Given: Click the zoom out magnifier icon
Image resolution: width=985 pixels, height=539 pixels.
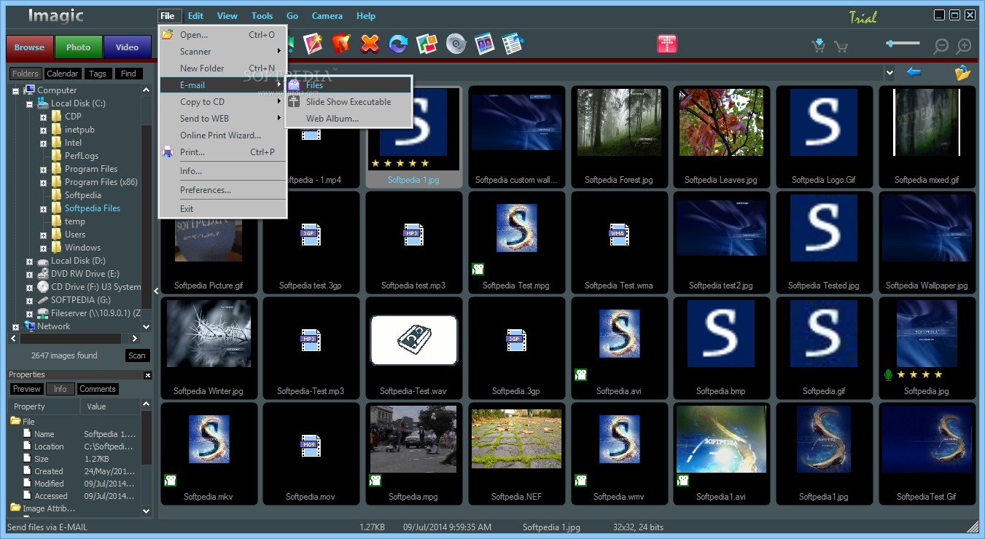Looking at the screenshot, I should 941,46.
